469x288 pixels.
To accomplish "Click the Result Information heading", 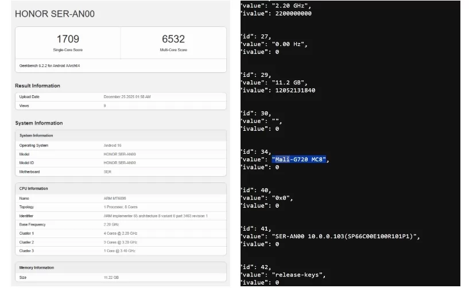I will [x=37, y=85].
